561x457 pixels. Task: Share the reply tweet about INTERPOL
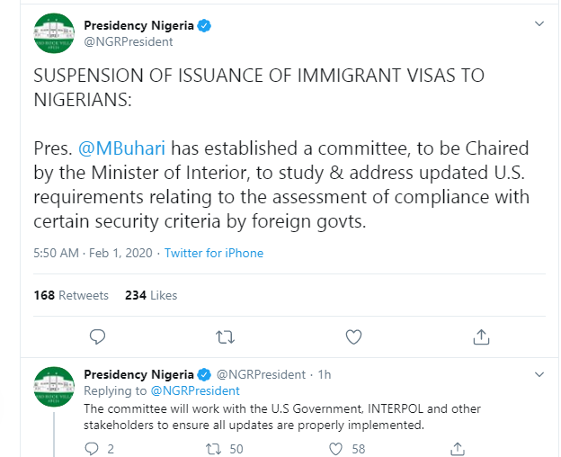point(458,449)
